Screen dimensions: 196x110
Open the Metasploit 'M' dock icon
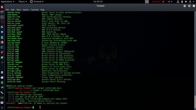[x=2, y=32]
